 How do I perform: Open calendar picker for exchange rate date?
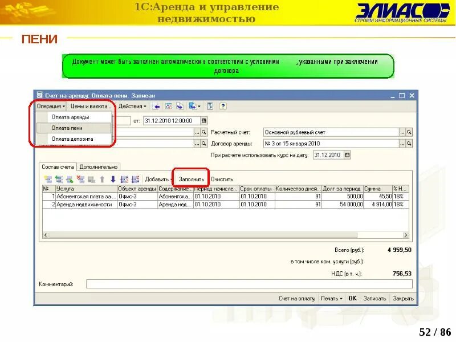347,155
